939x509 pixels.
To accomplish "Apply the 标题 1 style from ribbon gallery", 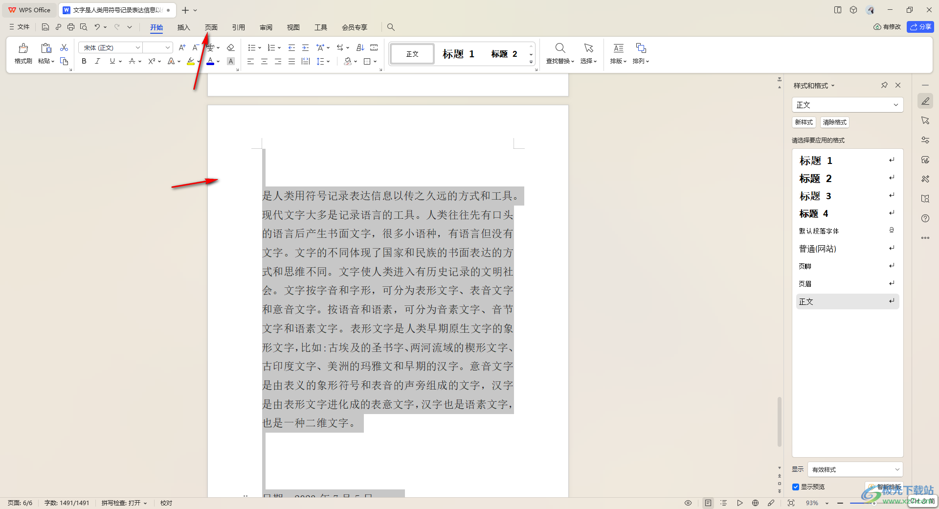I will pos(459,54).
